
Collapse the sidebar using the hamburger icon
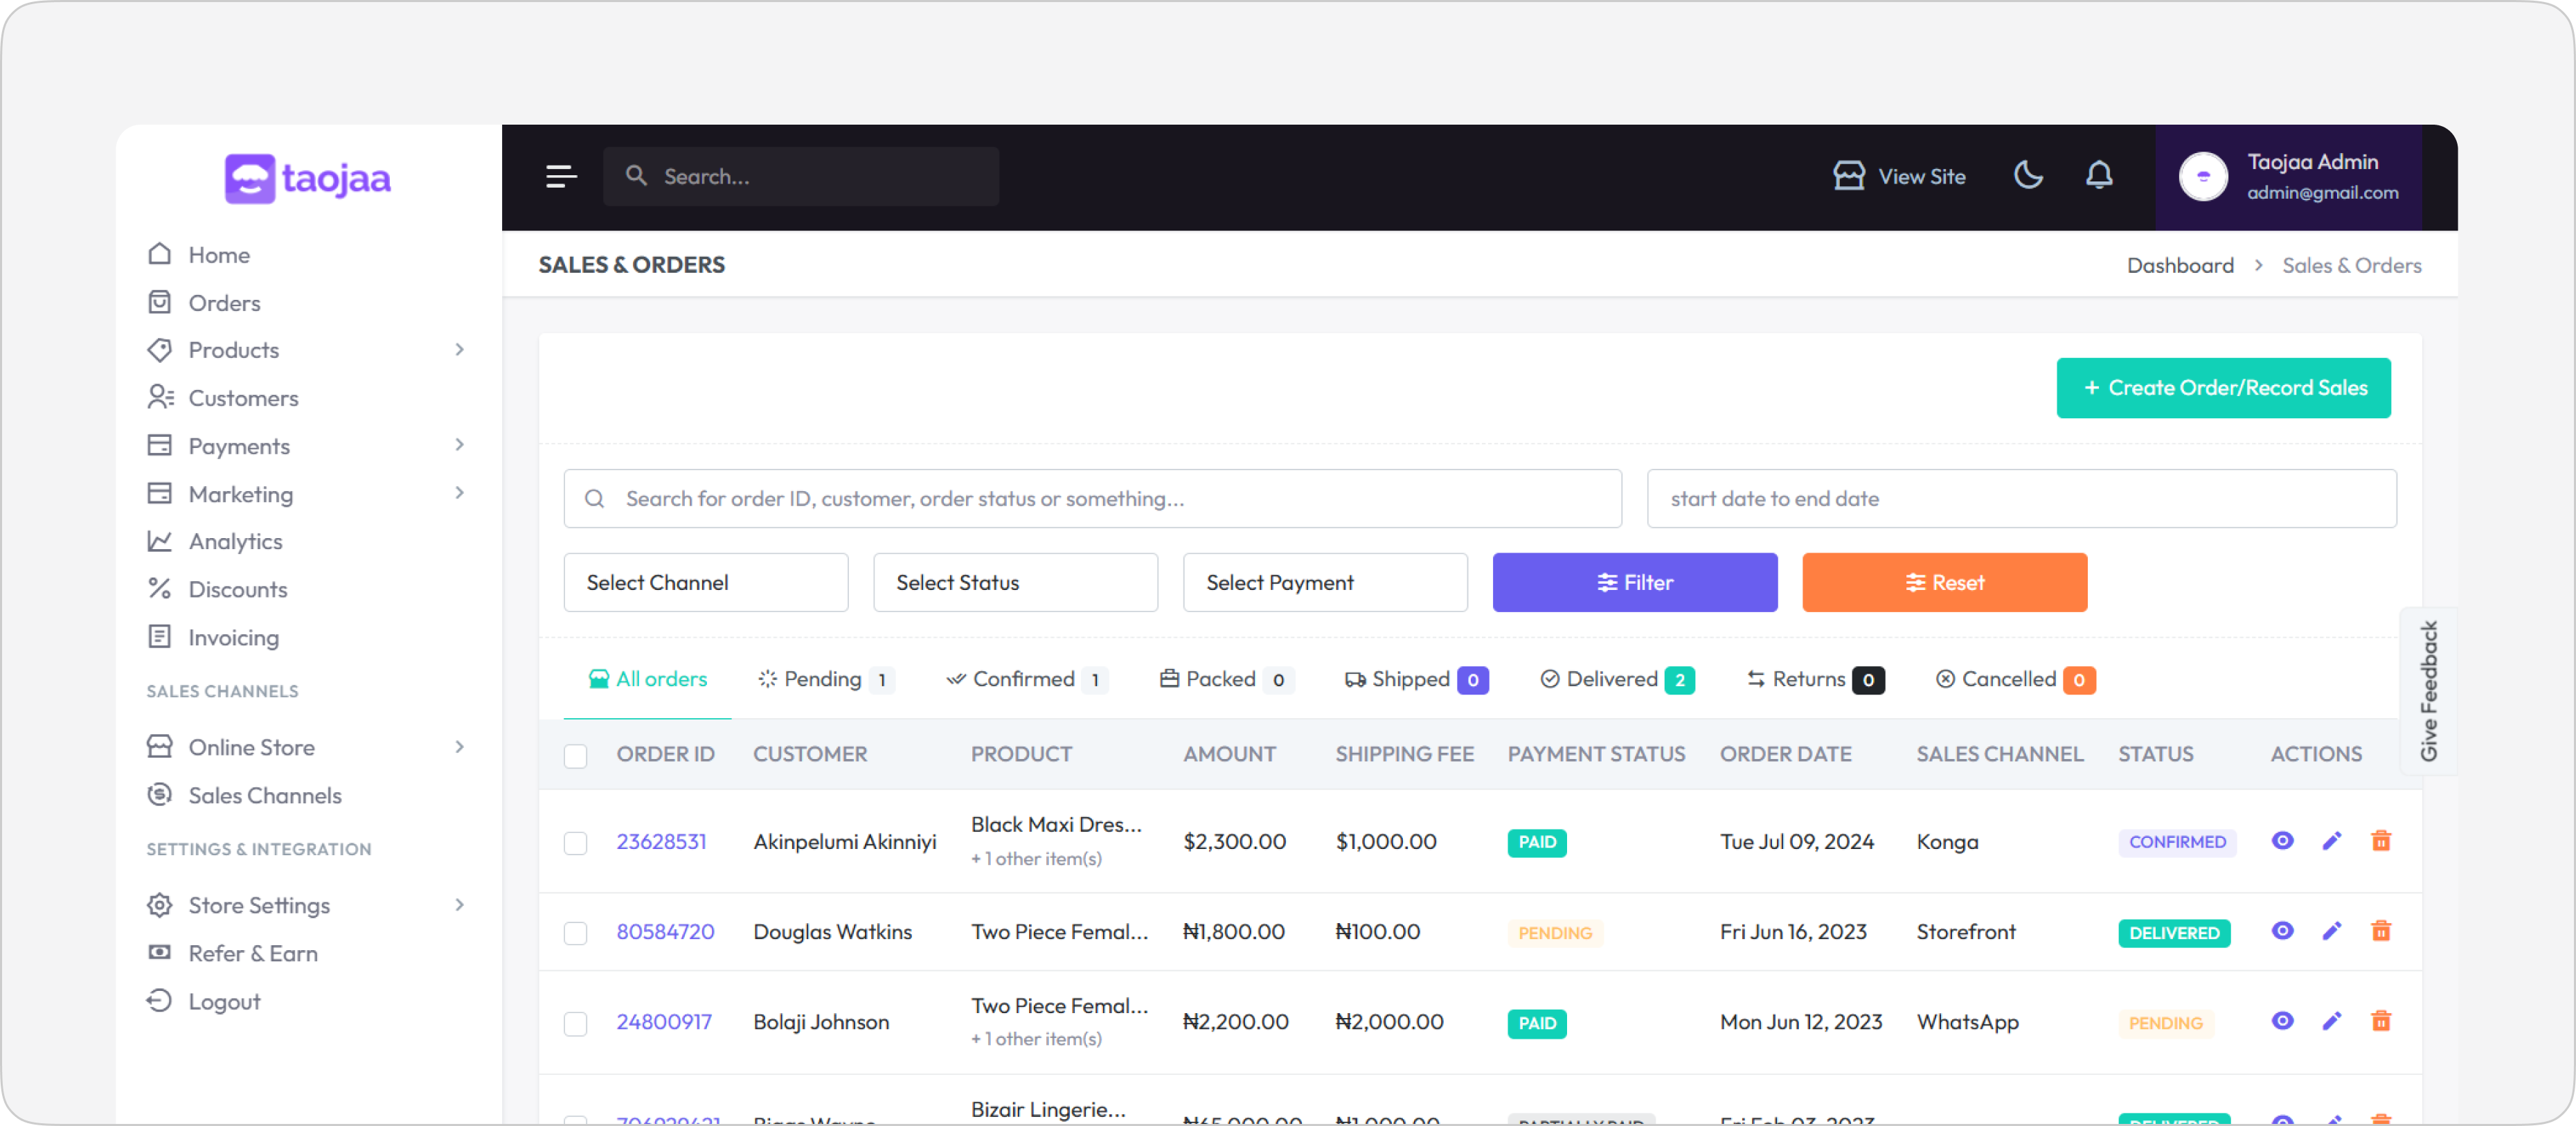click(x=561, y=175)
